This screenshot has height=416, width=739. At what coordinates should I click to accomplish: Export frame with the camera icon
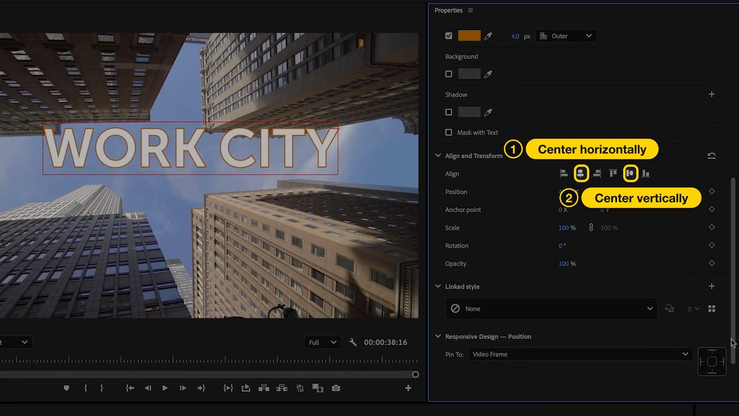336,388
